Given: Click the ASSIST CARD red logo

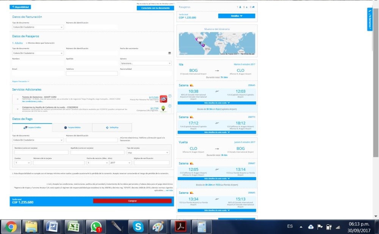Looking at the screenshot, I should click(x=163, y=99).
